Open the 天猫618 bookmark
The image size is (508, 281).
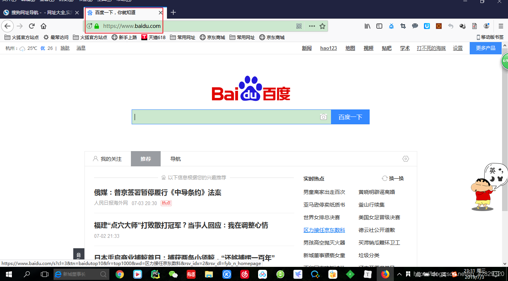tap(154, 37)
